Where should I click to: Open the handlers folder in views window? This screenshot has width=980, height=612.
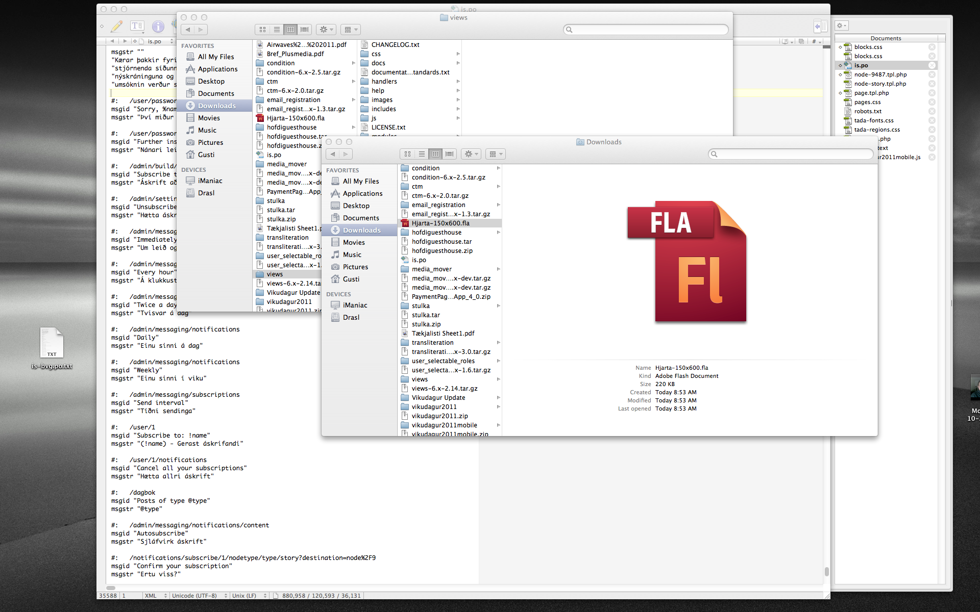[384, 82]
